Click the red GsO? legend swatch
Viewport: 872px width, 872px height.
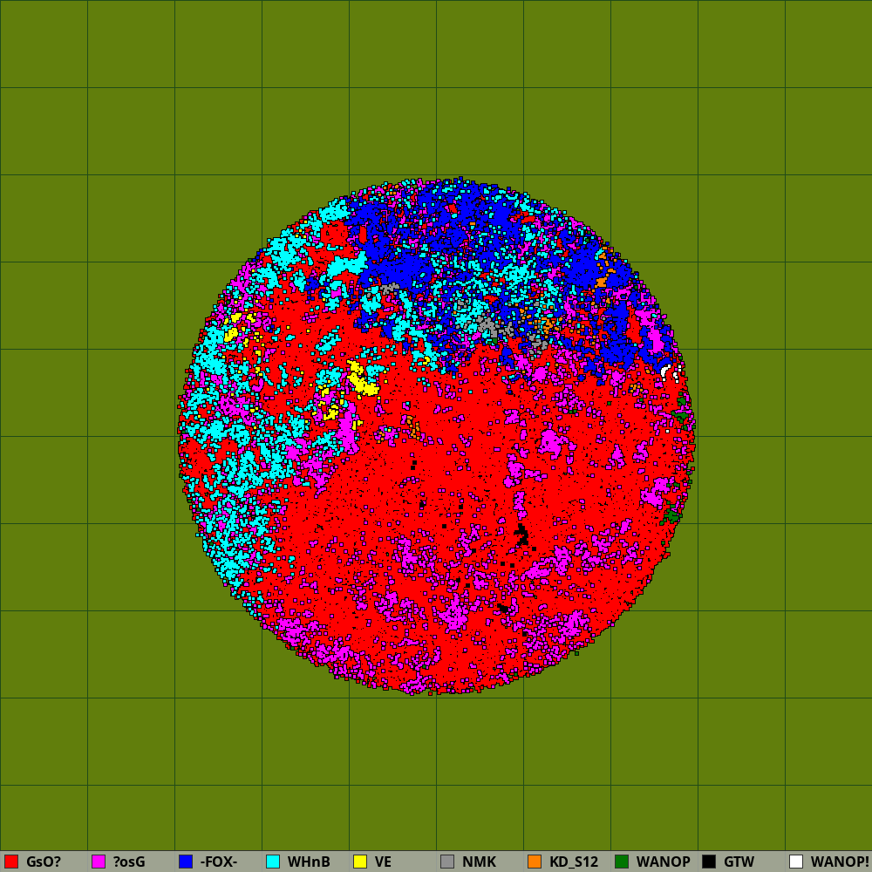click(x=11, y=862)
